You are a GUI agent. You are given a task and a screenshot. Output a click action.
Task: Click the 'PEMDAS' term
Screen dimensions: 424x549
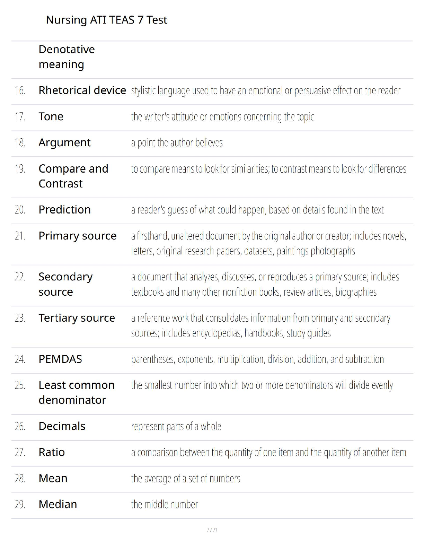pyautogui.click(x=60, y=359)
